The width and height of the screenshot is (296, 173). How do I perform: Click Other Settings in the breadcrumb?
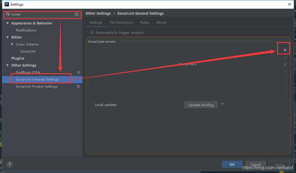[x=98, y=13]
